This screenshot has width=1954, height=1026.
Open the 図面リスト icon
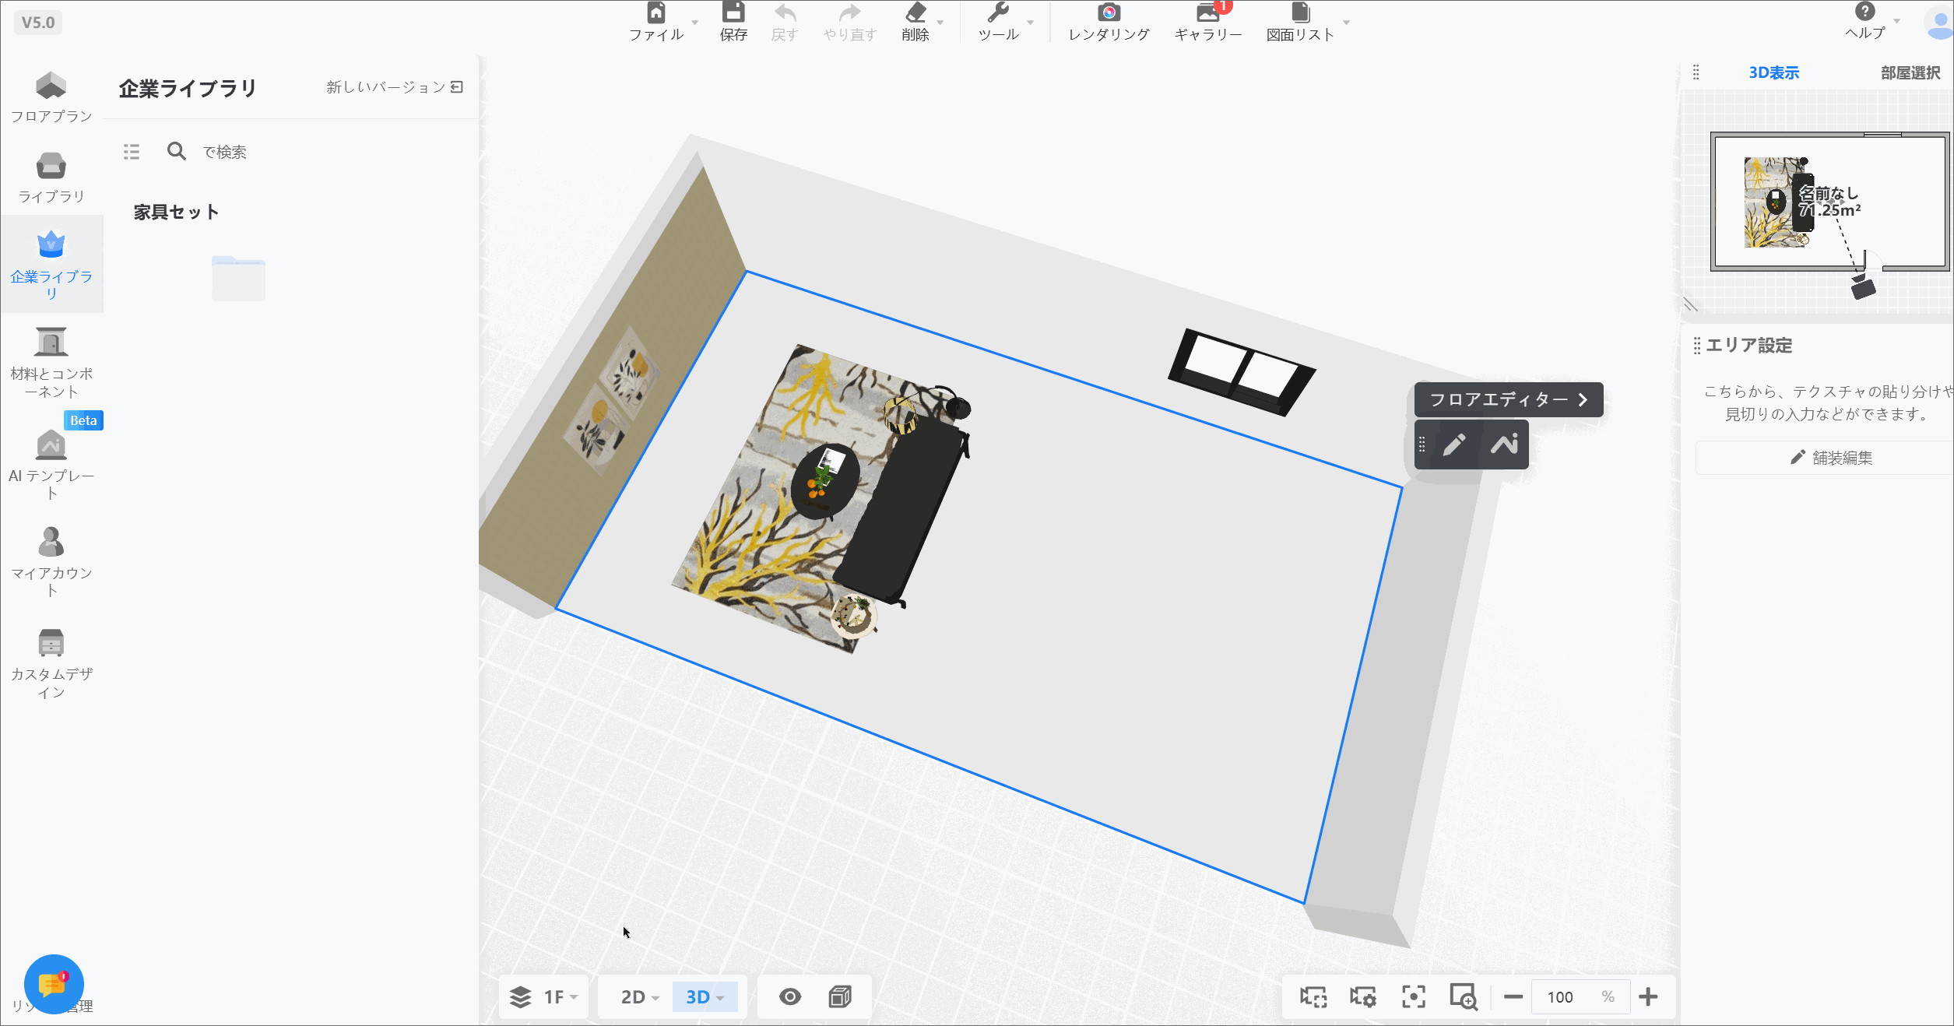(x=1300, y=13)
